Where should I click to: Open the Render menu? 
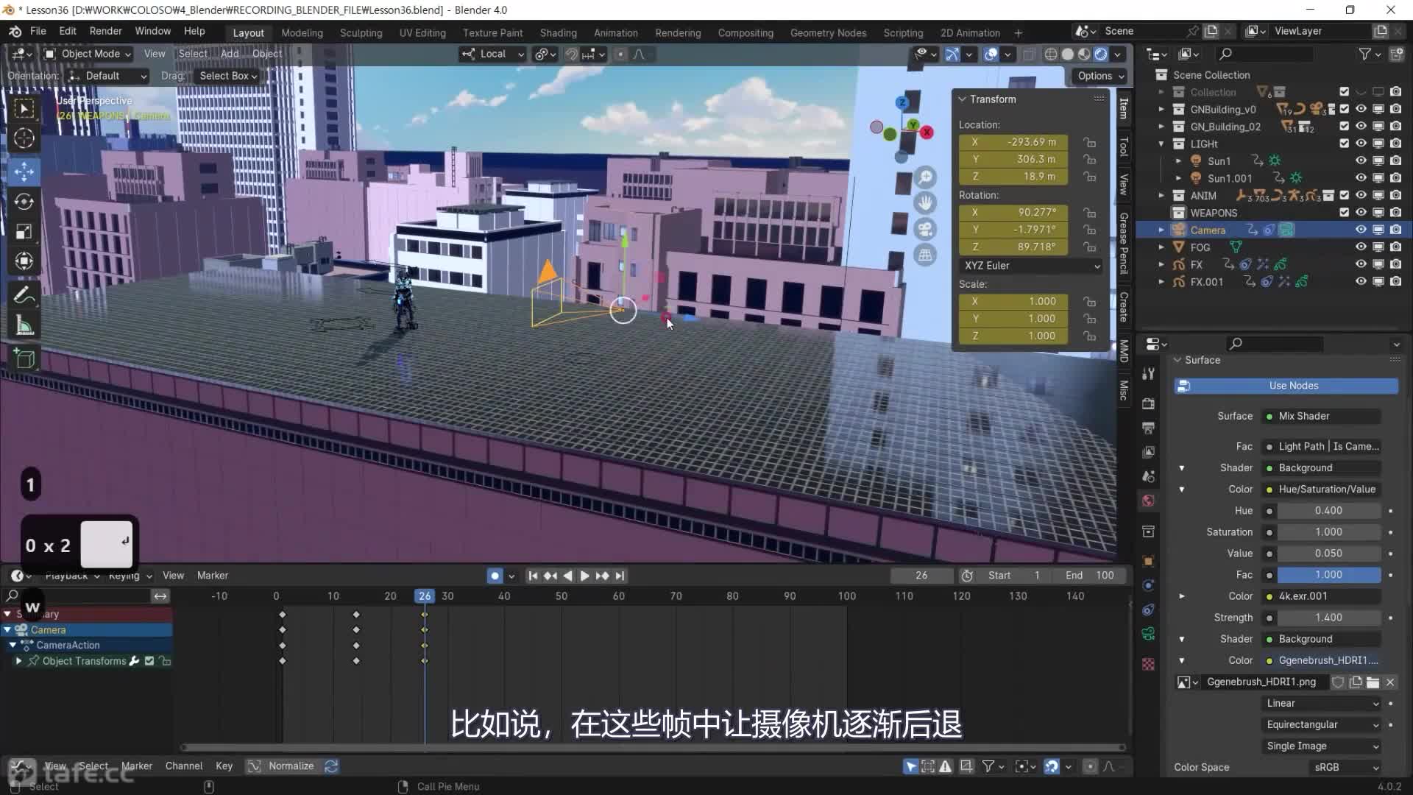[105, 31]
